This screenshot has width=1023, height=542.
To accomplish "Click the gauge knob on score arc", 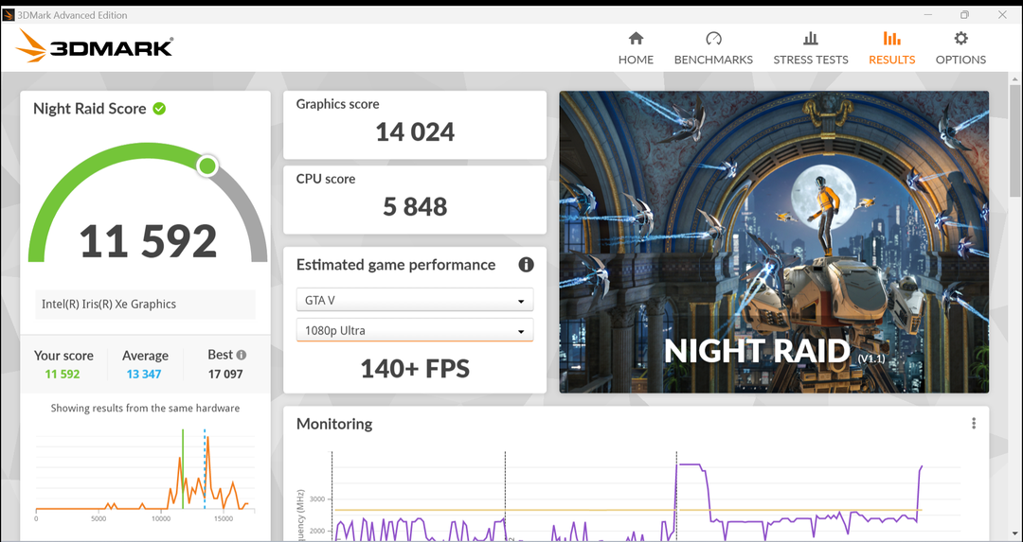I will [x=207, y=167].
